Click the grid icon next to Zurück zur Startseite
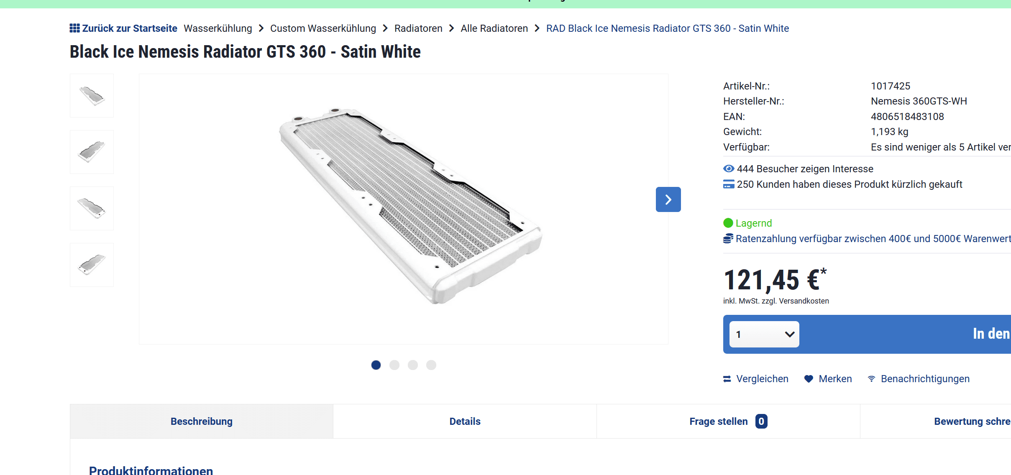 (74, 28)
